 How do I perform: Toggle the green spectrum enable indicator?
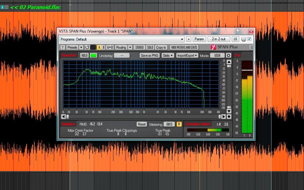click(93, 55)
